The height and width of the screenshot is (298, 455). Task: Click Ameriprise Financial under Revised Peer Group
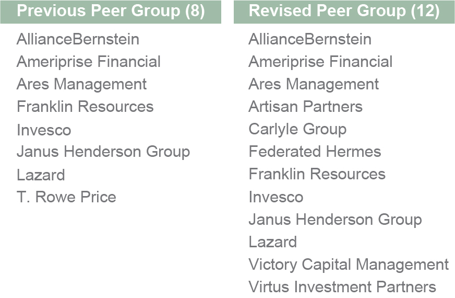[320, 62]
